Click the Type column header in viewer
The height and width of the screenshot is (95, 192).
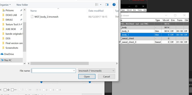coord(157,20)
